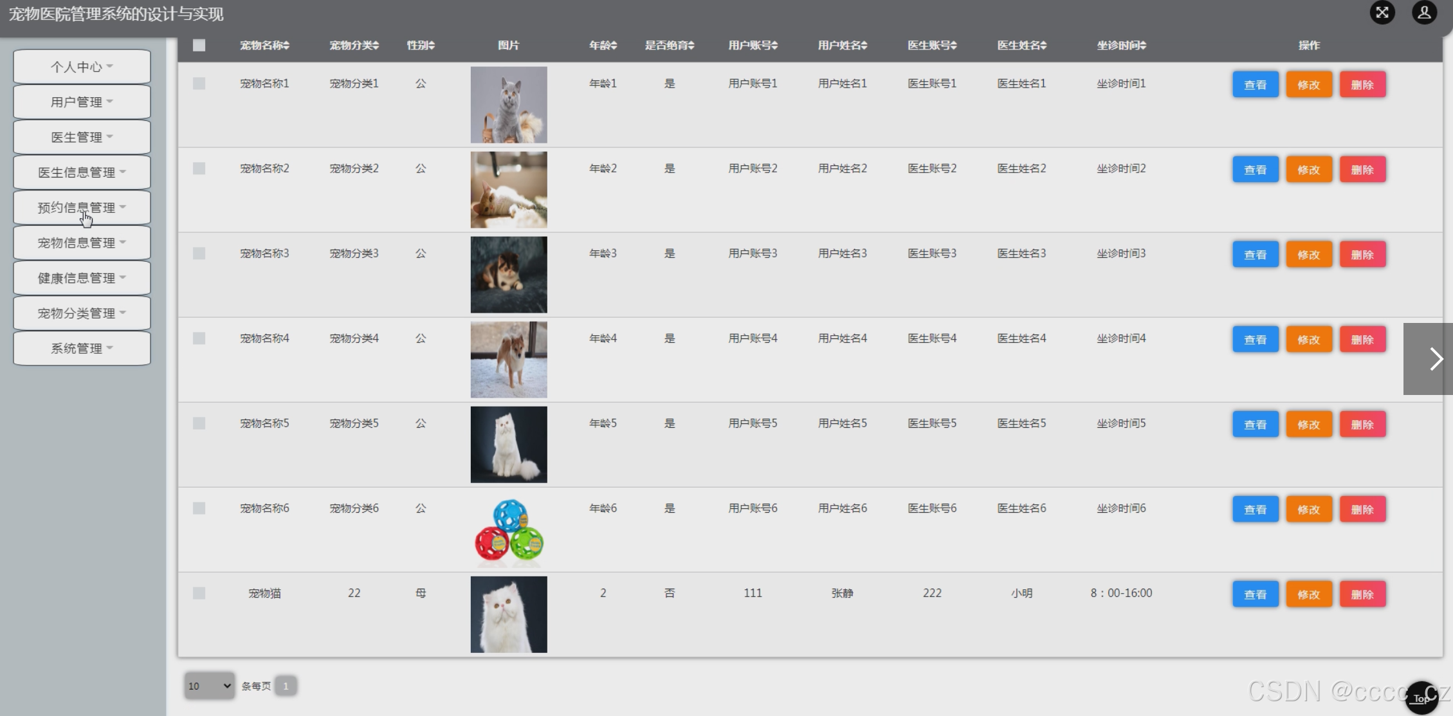Image resolution: width=1453 pixels, height=716 pixels.
Task: Sort by 医生账号 column header
Action: (x=931, y=46)
